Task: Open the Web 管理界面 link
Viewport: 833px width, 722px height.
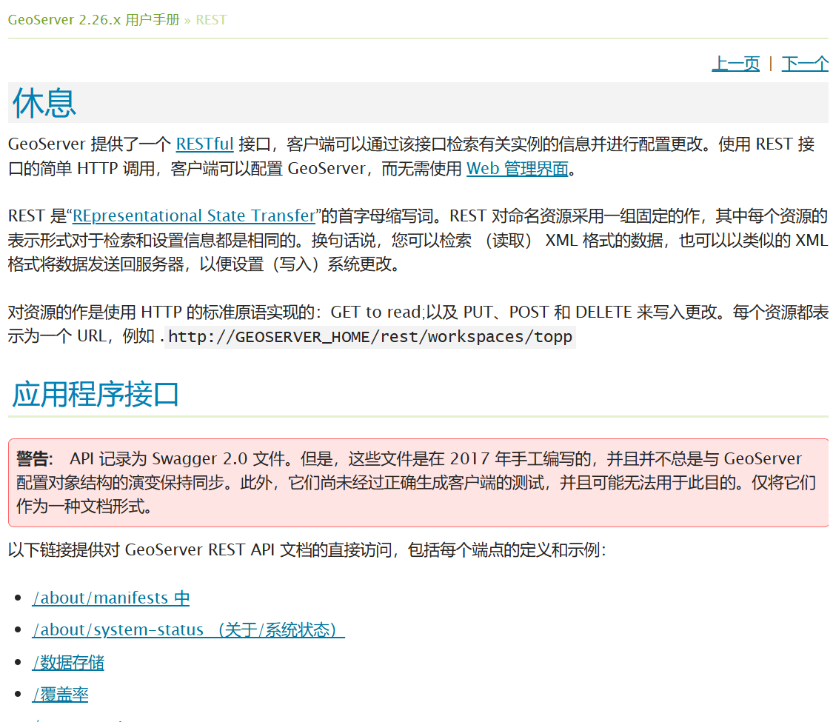Action: tap(518, 168)
